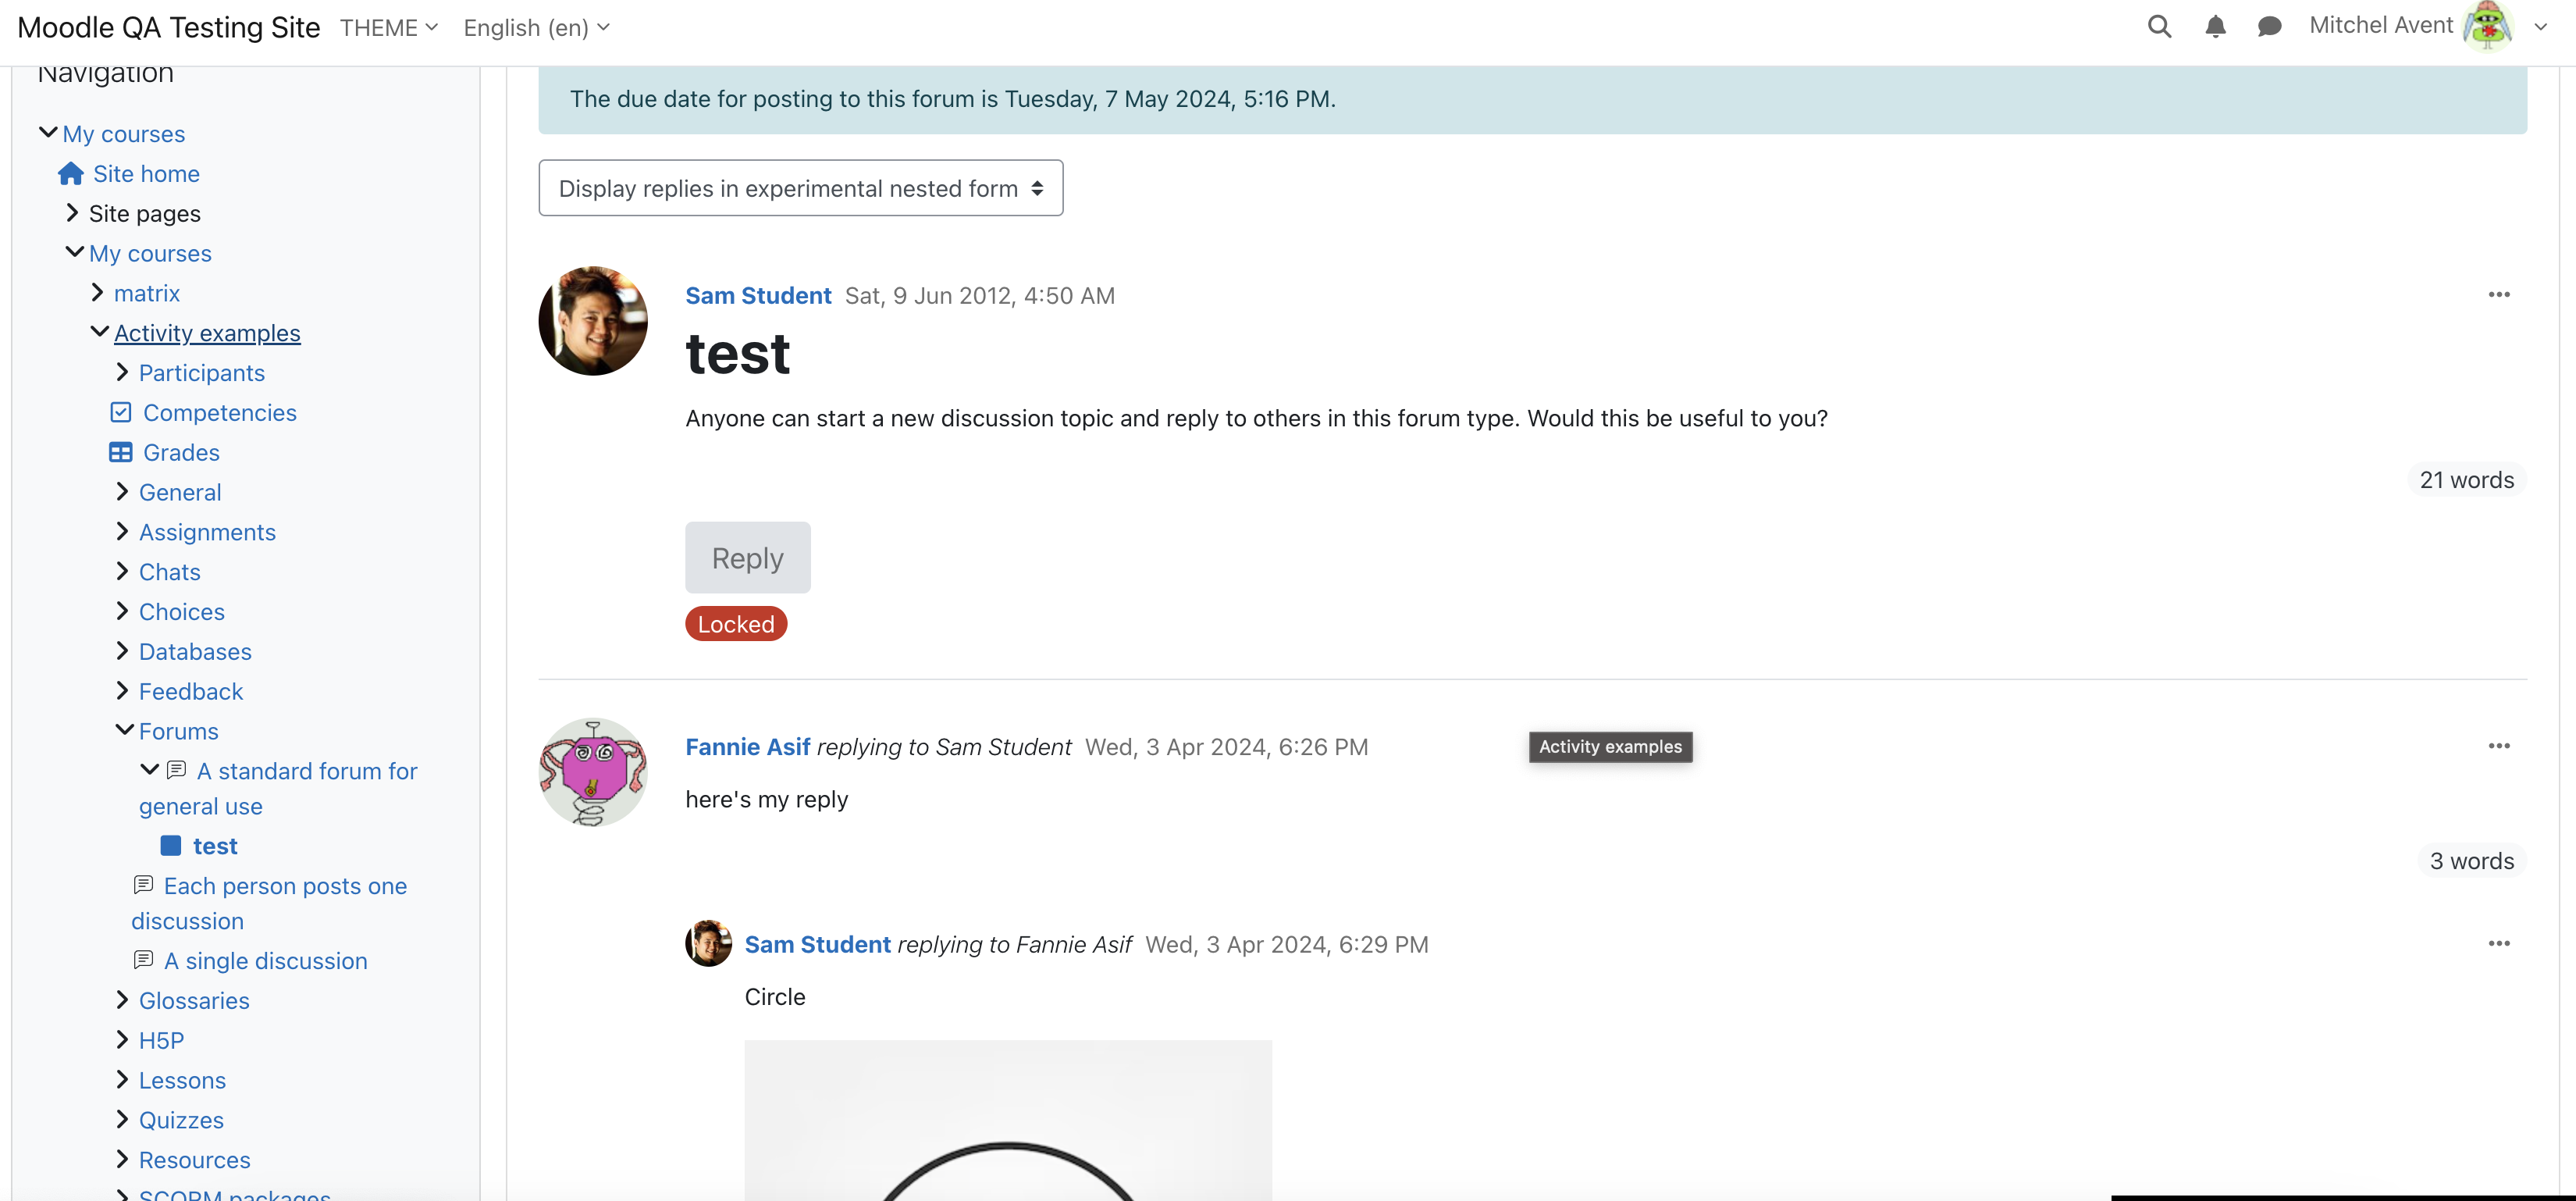Open Sam Student link in Circle reply
The height and width of the screenshot is (1201, 2576).
click(x=817, y=945)
